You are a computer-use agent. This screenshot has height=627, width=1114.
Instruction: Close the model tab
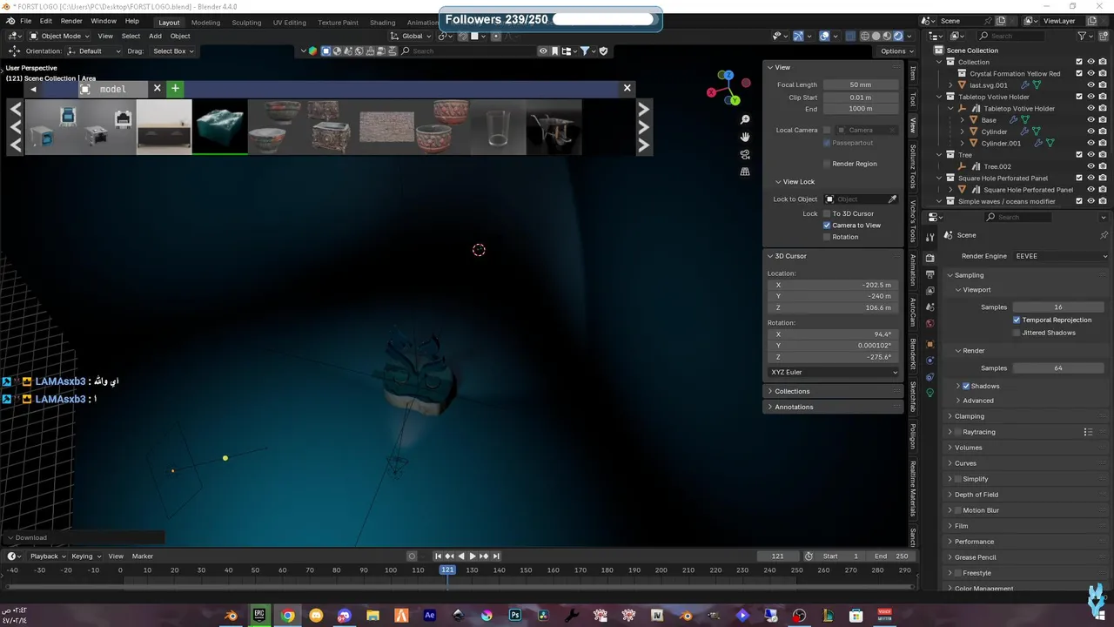[x=158, y=88]
